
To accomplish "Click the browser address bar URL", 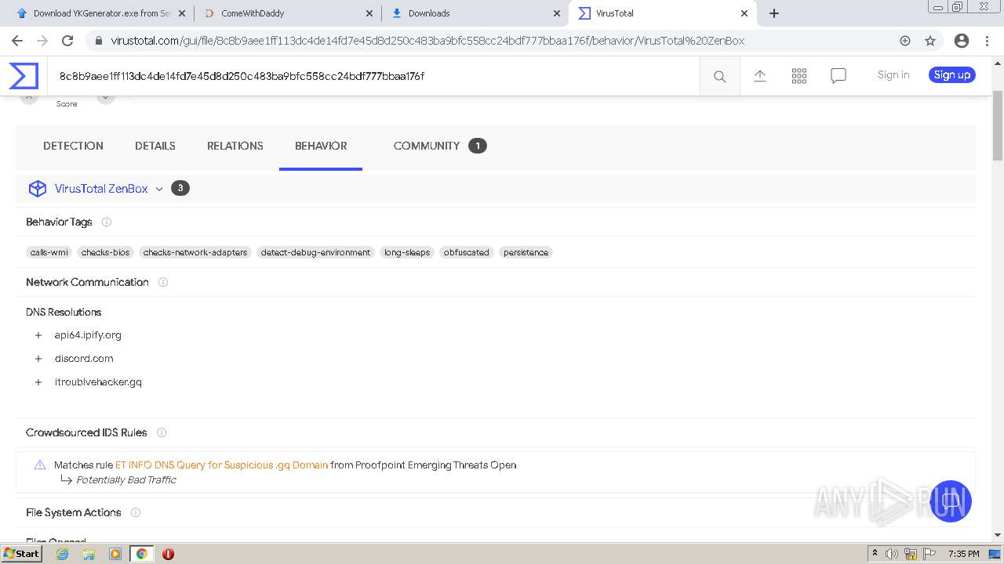I will click(427, 41).
